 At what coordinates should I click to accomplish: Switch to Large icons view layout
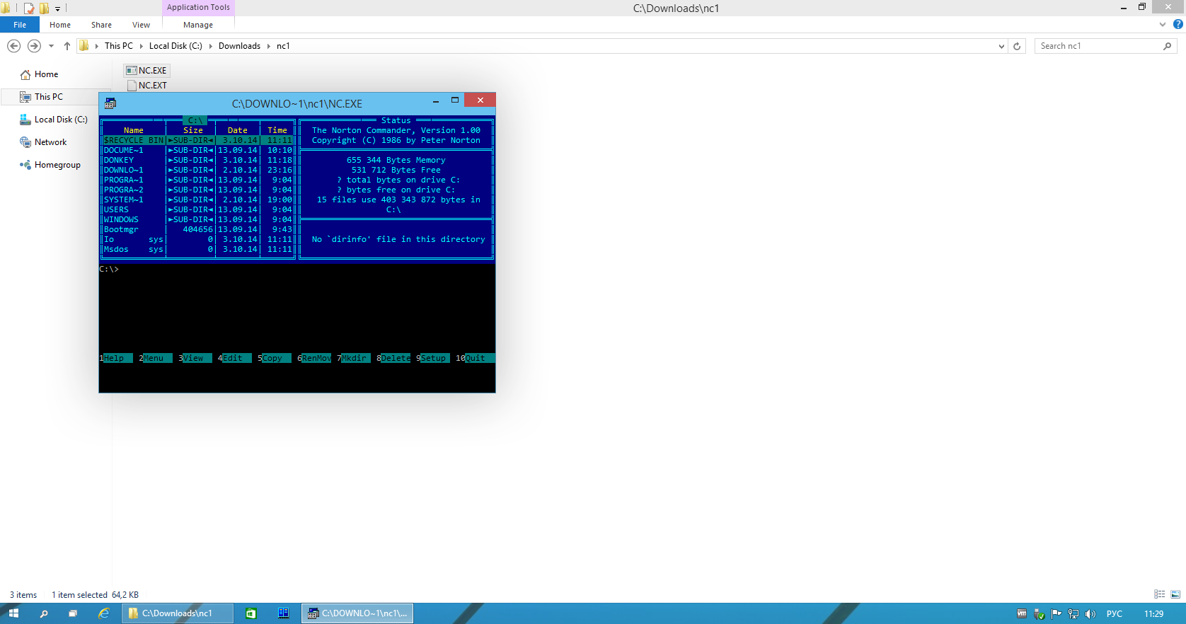(1175, 594)
